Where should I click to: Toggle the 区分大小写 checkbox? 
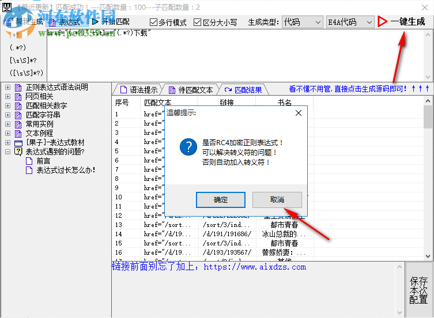tap(197, 22)
